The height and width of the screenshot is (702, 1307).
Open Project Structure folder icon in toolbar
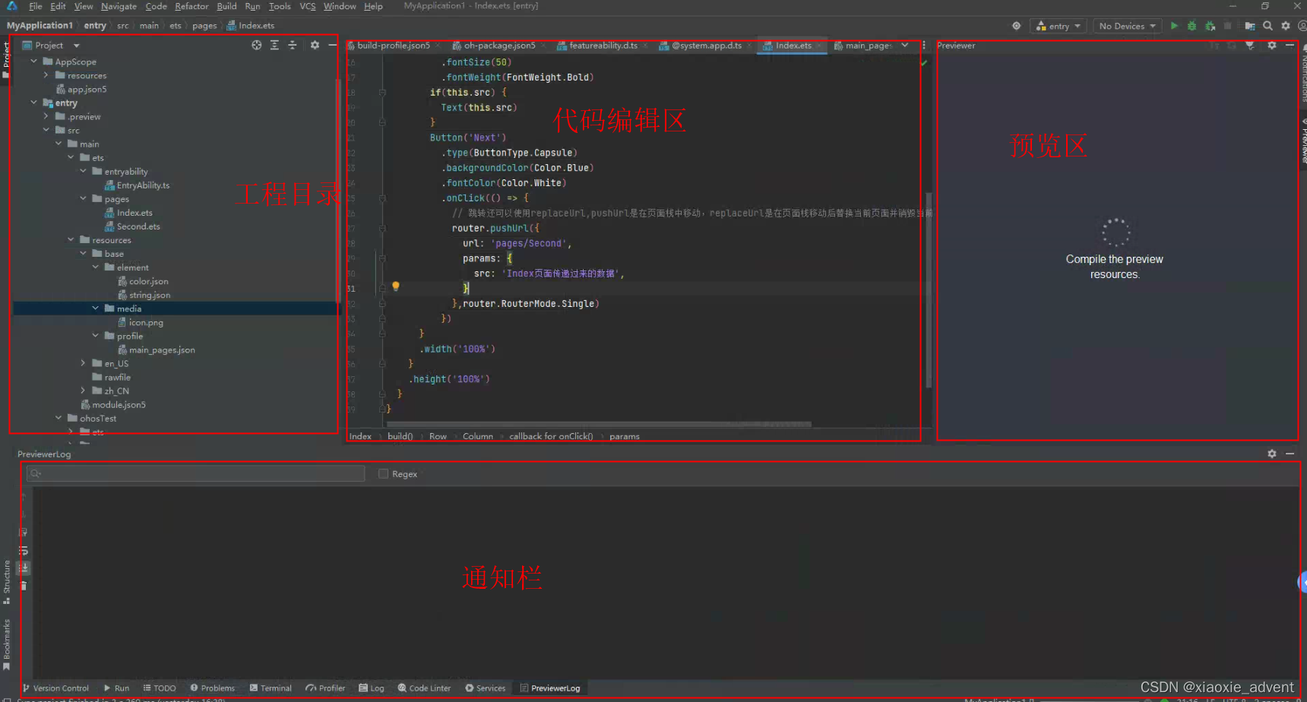[x=1249, y=26]
